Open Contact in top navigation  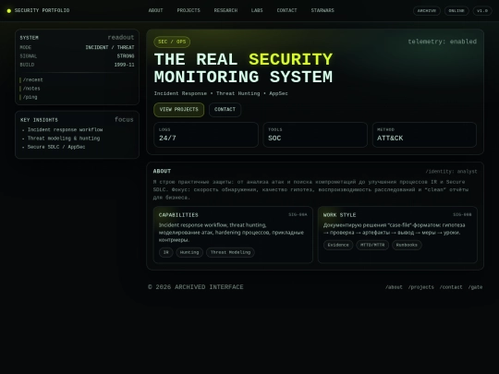[x=286, y=10]
